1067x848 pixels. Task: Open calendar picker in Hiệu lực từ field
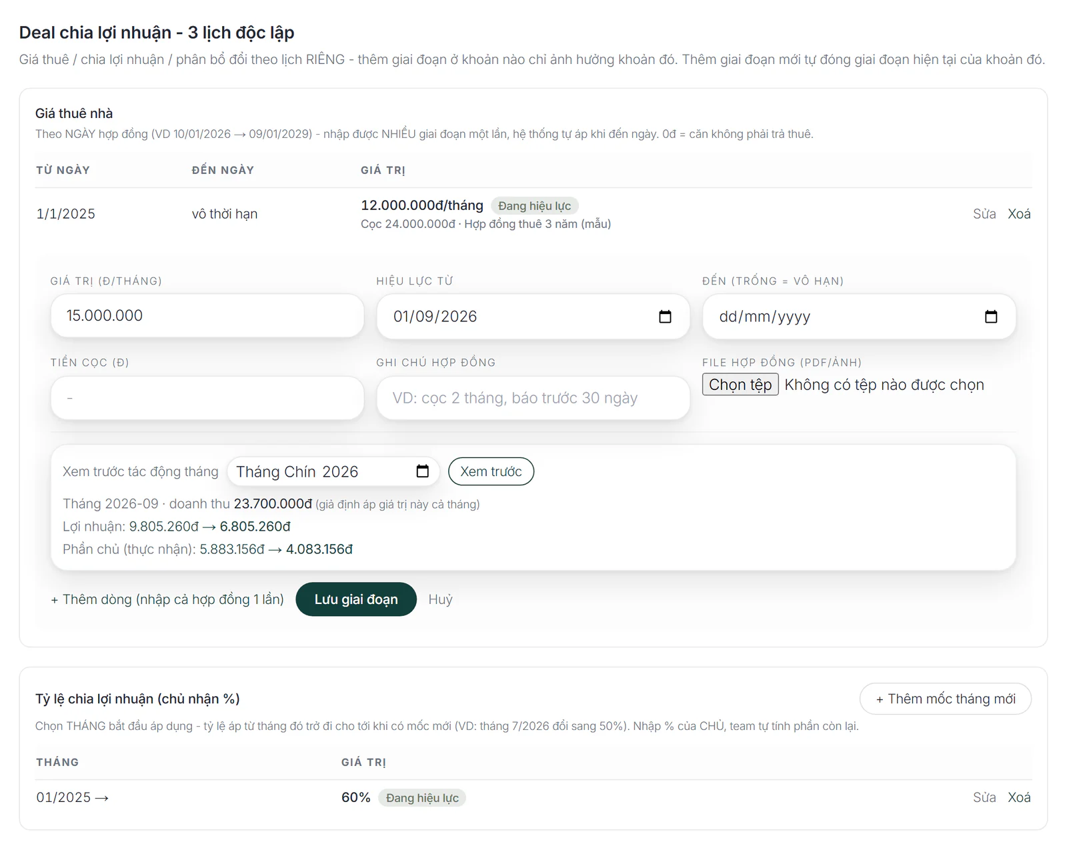(x=665, y=317)
